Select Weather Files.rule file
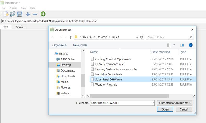 [x=106, y=85]
